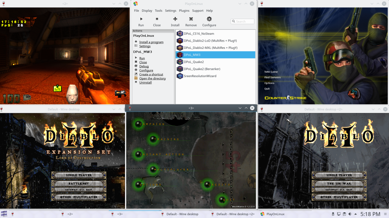Click Single Player in Median XL window
This screenshot has width=389, height=218.
click(339, 175)
